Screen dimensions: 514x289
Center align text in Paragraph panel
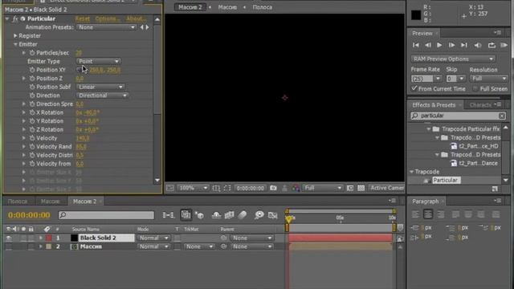point(428,214)
